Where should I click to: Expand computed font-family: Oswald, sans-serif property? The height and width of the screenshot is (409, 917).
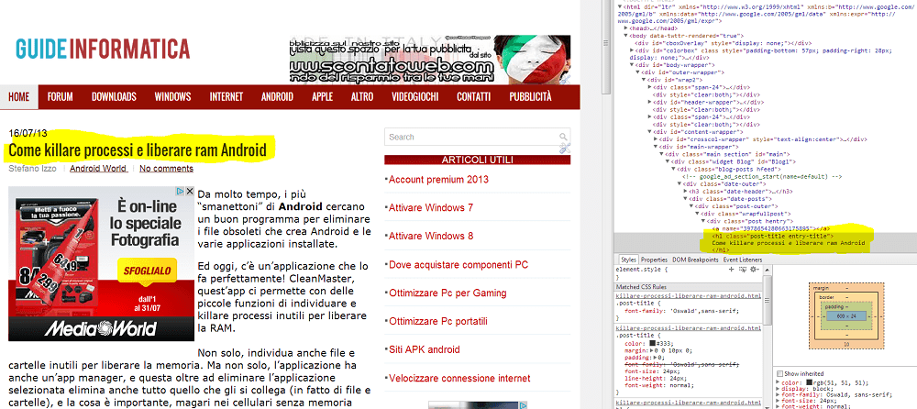coord(779,394)
